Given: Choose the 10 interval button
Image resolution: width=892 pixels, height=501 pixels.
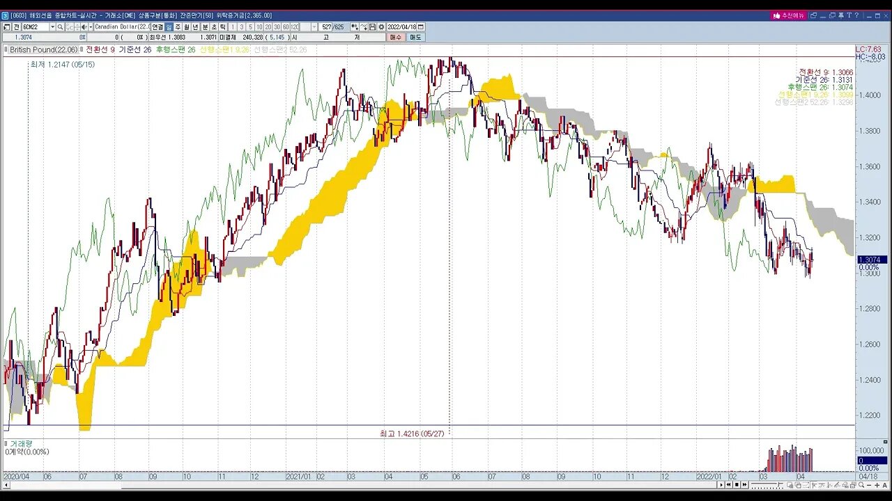Looking at the screenshot, I should click(259, 27).
